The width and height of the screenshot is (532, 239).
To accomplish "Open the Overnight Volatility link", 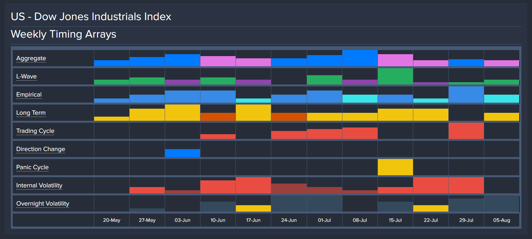I will pyautogui.click(x=42, y=204).
